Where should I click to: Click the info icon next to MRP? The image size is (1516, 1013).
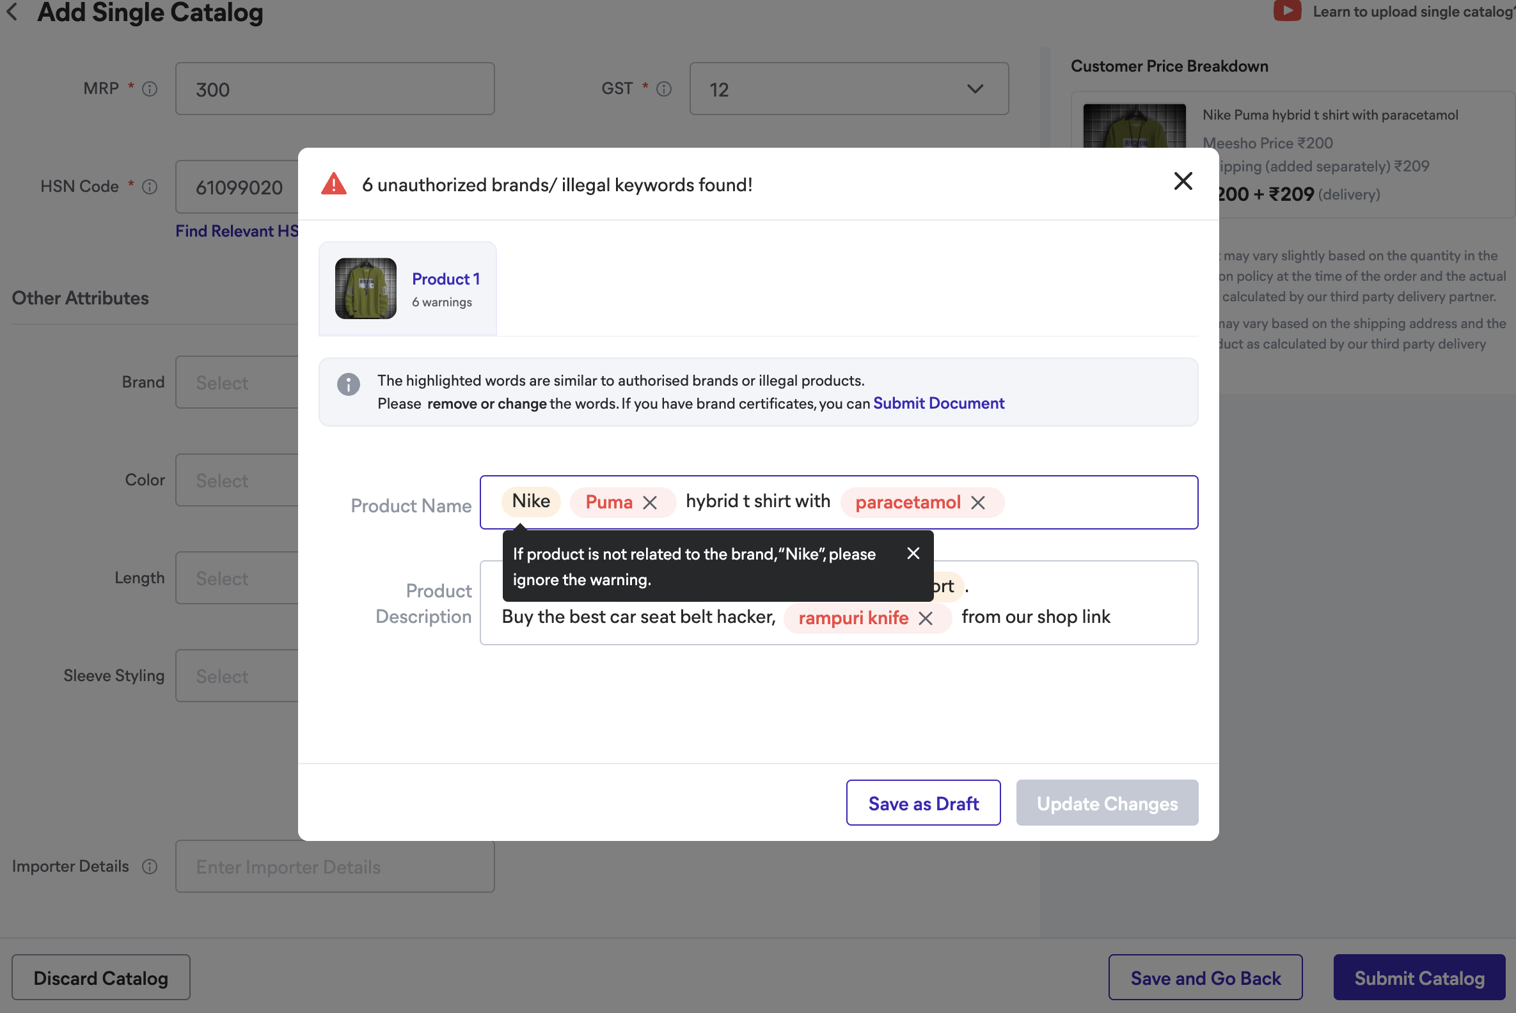click(149, 89)
